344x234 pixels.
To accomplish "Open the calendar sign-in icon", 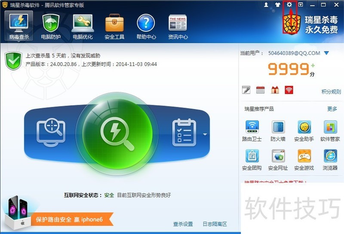I will [x=261, y=90].
